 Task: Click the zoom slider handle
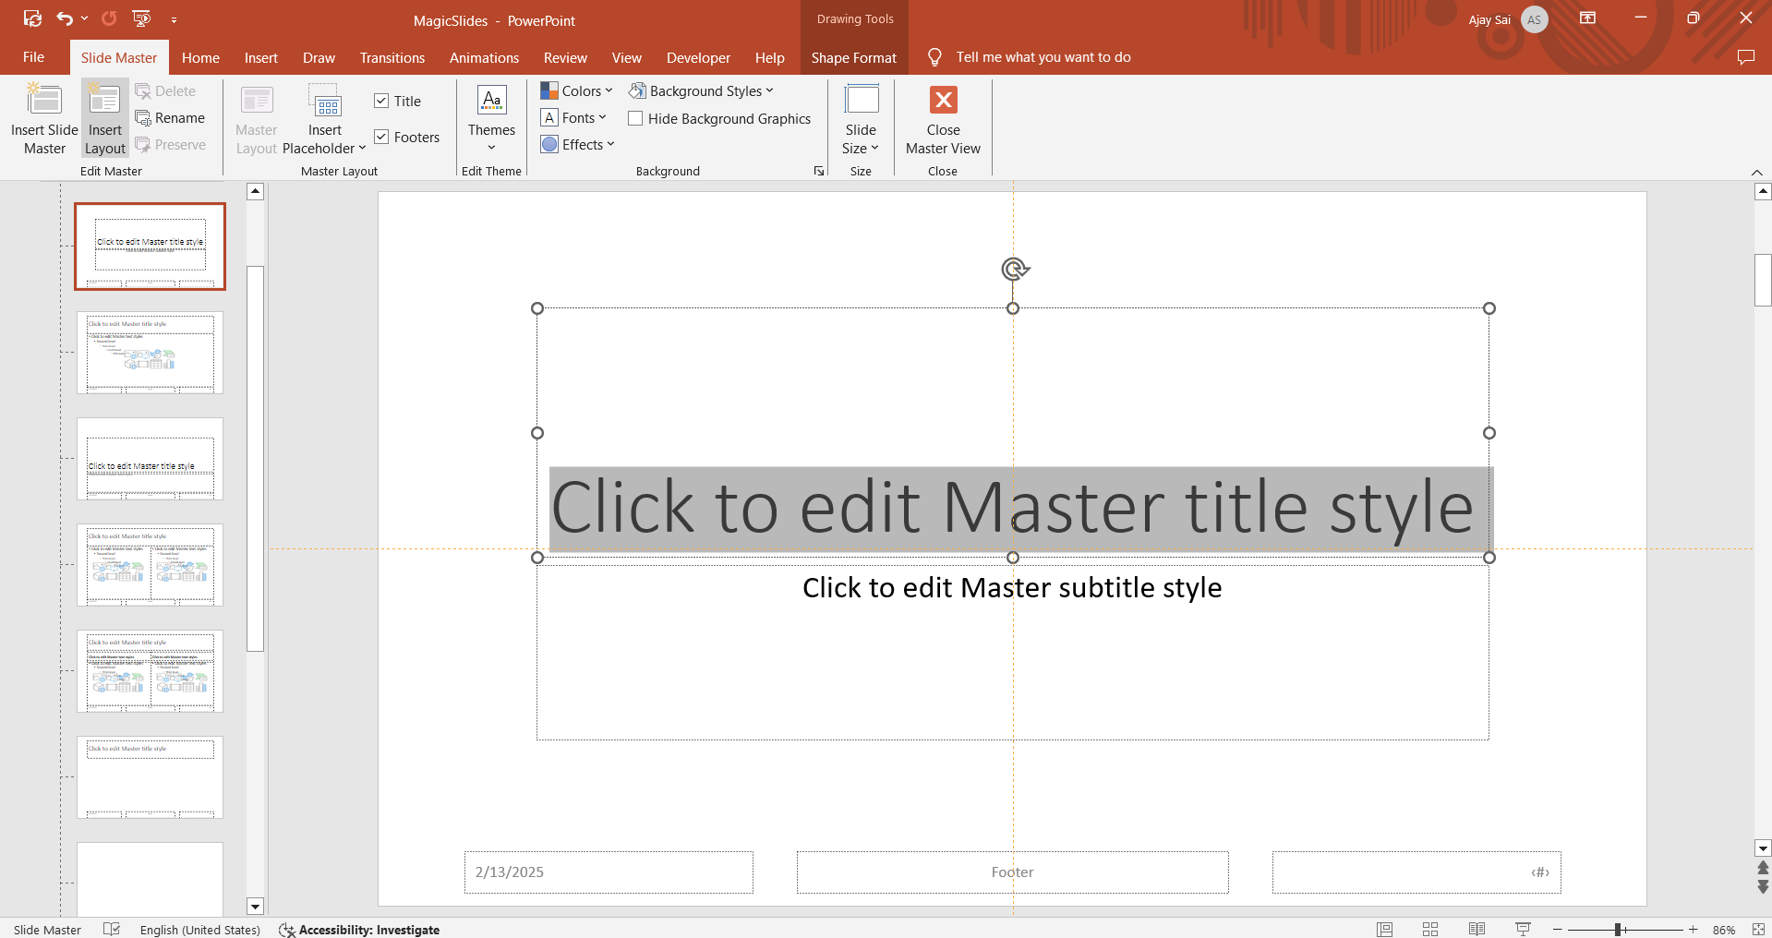[1618, 930]
